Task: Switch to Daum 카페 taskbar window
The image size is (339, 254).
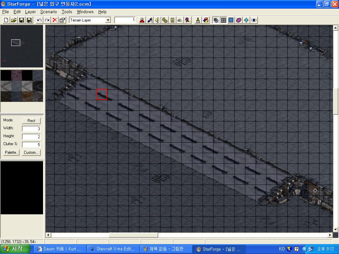Action: pos(60,249)
